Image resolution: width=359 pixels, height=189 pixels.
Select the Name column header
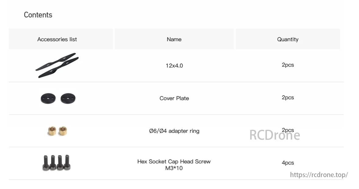pos(174,39)
